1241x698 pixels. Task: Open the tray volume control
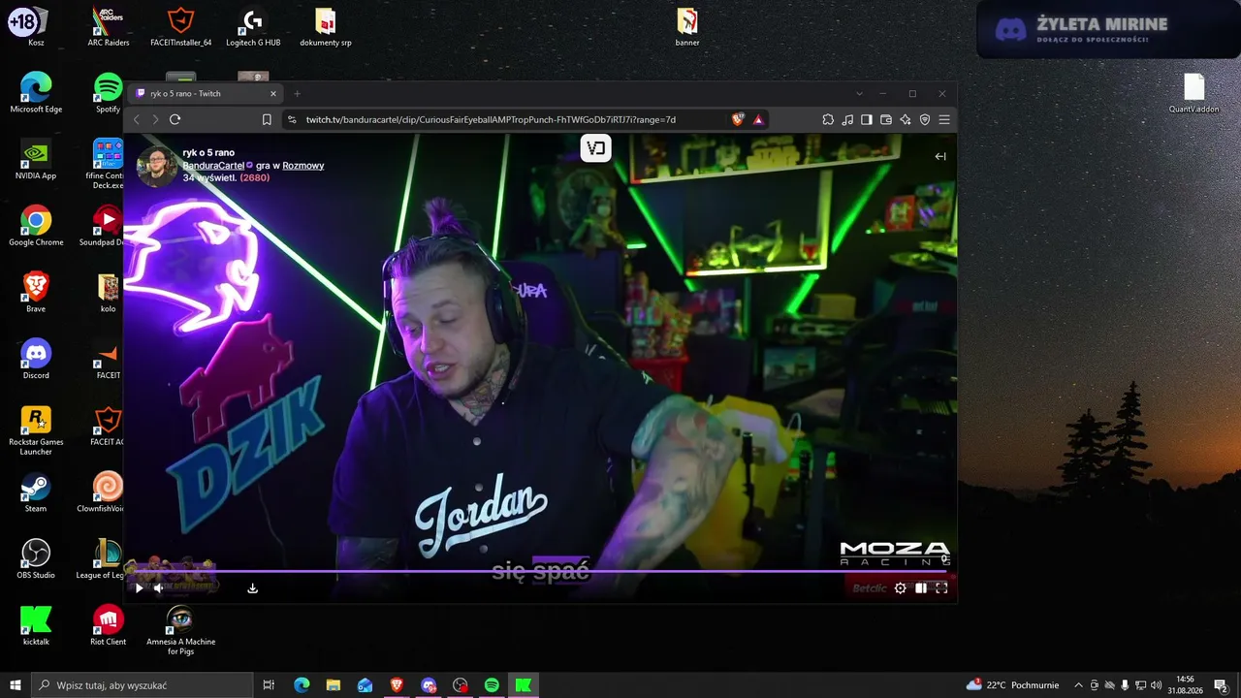(1156, 685)
